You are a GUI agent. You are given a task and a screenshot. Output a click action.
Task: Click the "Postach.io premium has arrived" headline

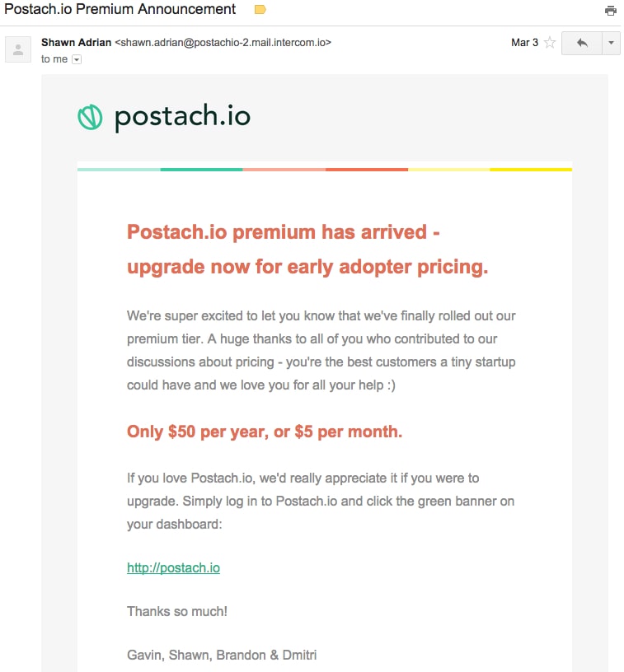pyautogui.click(x=283, y=231)
